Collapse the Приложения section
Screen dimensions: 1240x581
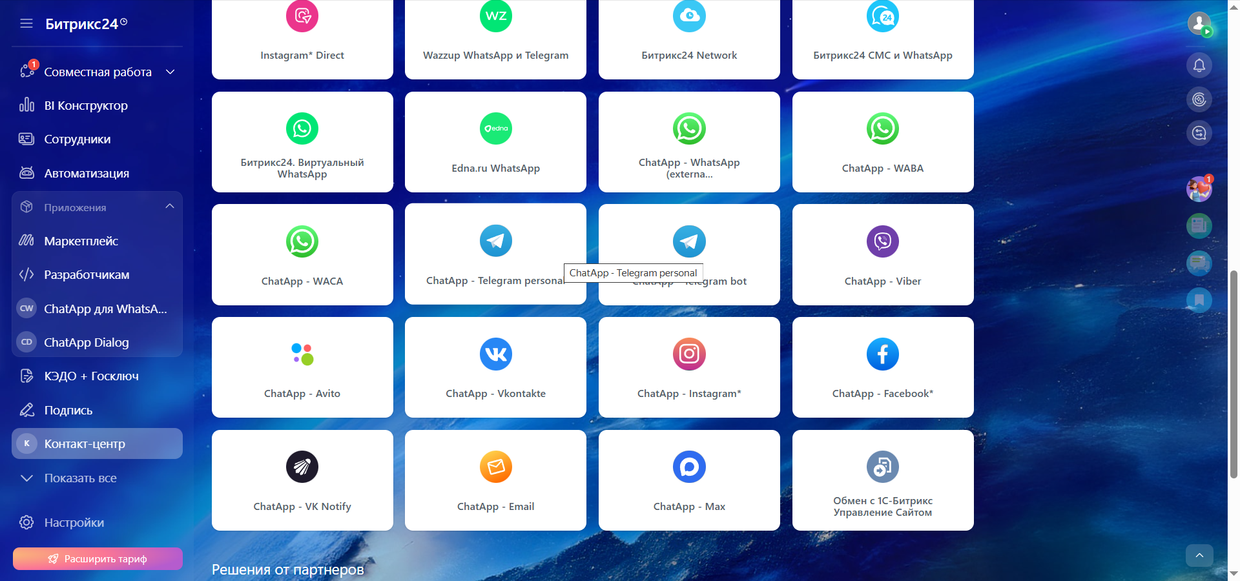[170, 207]
